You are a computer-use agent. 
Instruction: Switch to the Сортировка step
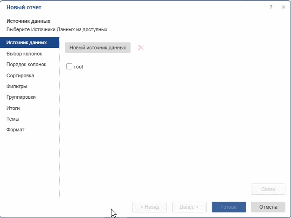tap(20, 75)
